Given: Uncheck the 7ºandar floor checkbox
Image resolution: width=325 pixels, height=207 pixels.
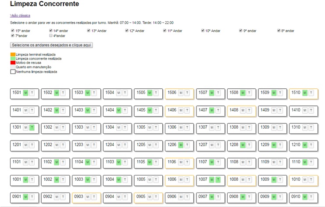Looking at the screenshot, I should pyautogui.click(x=12, y=36).
